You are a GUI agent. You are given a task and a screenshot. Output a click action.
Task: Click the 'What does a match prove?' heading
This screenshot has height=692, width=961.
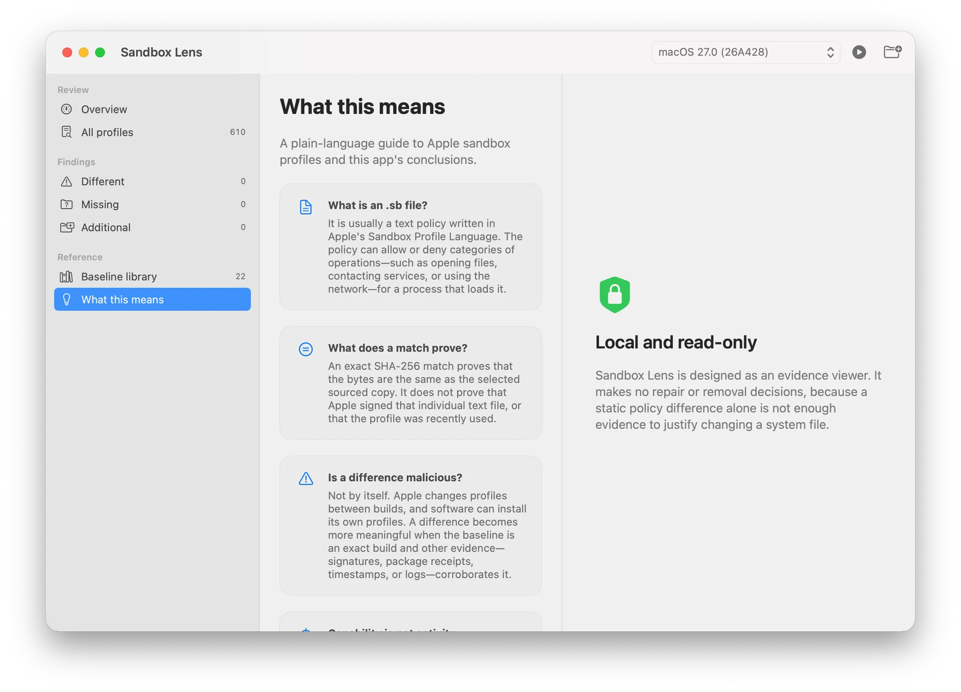(397, 348)
